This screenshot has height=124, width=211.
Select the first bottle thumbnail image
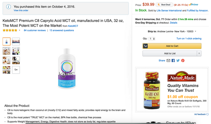7,42
